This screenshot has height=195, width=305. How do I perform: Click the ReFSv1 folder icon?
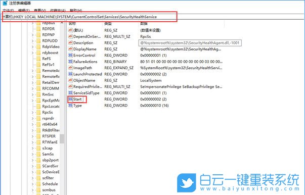[x=38, y=65]
